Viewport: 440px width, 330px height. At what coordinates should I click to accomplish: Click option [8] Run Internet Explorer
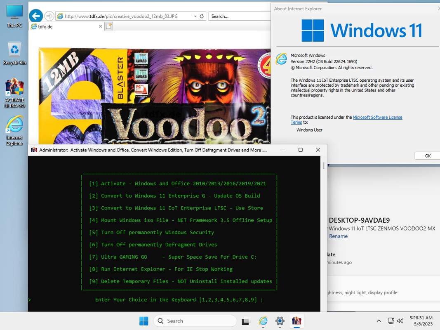pos(161,269)
